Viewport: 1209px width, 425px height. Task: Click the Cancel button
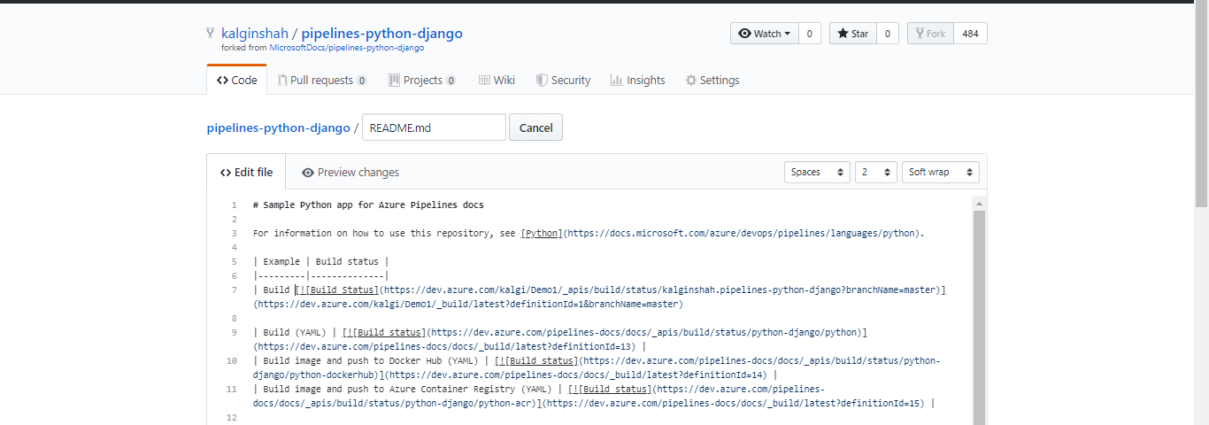click(x=535, y=127)
